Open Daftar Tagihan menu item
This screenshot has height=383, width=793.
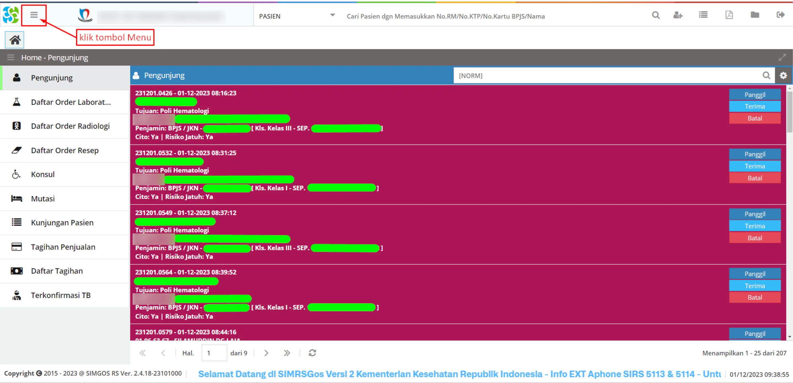[65, 271]
